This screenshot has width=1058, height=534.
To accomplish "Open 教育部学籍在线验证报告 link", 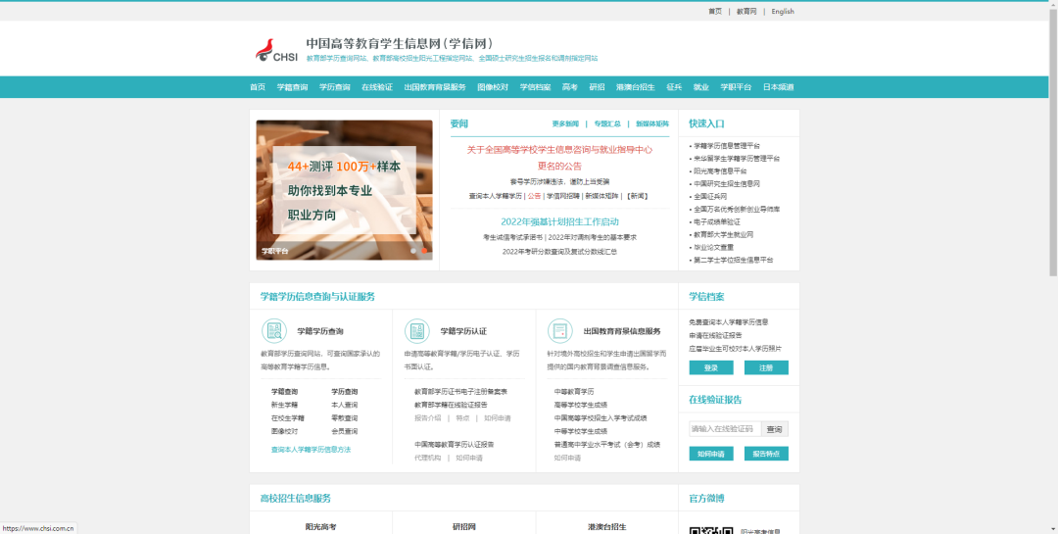I will pyautogui.click(x=451, y=405).
